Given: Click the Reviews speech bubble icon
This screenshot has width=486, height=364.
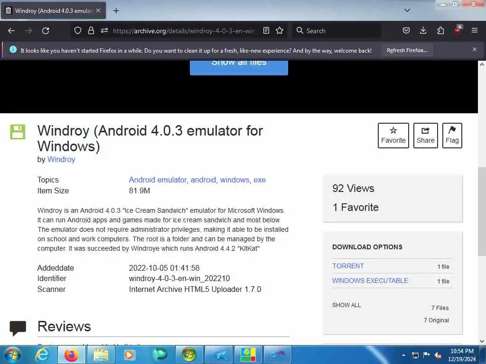Looking at the screenshot, I should click(18, 328).
